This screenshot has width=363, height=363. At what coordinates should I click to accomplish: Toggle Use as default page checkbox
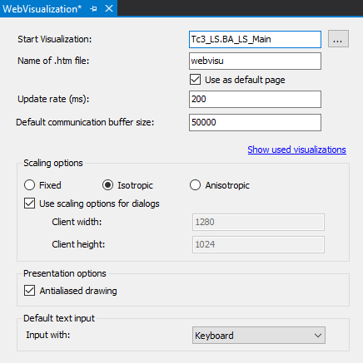pyautogui.click(x=196, y=80)
